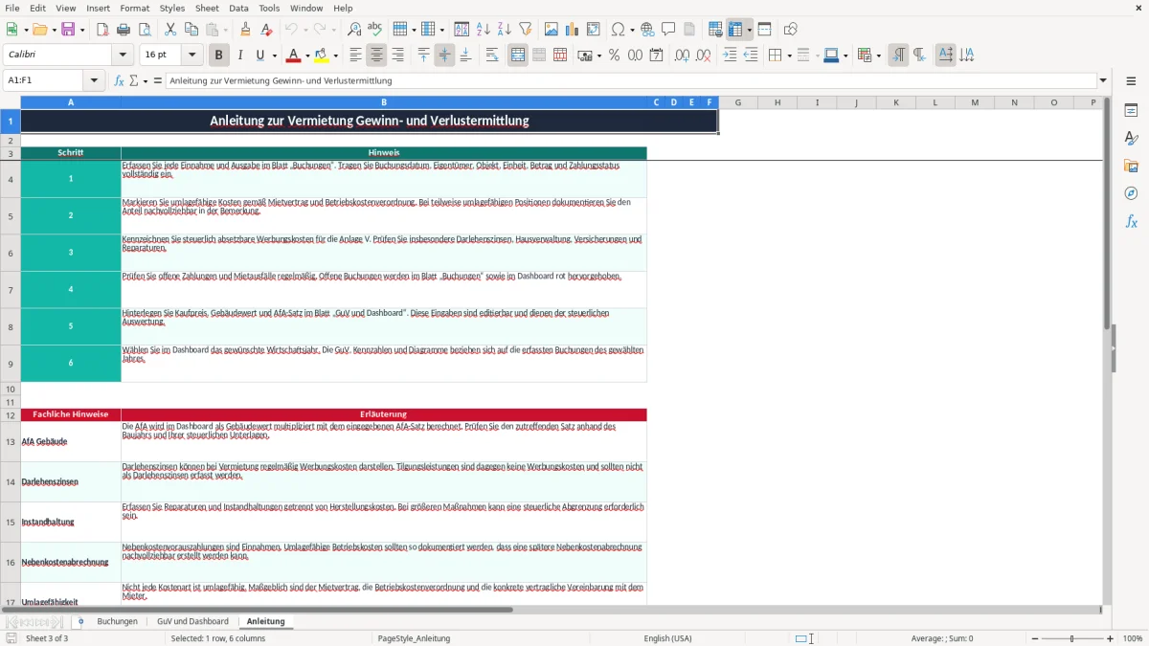The height and width of the screenshot is (646, 1149).
Task: Open the Name Box dropdown
Action: tap(94, 80)
